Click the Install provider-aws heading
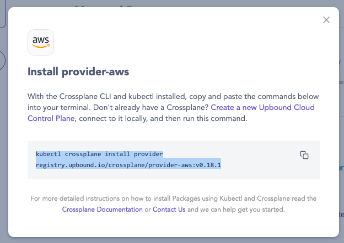The width and height of the screenshot is (344, 243). [78, 71]
